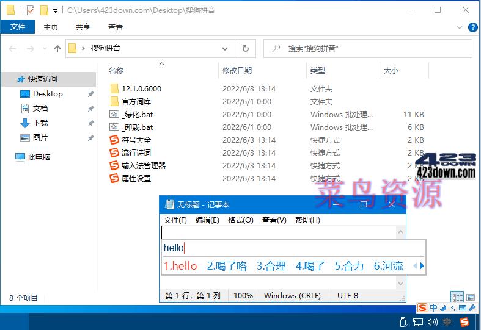Open Notepad 编辑(E) menu
Viewport: 481px width, 330px height.
tap(207, 220)
